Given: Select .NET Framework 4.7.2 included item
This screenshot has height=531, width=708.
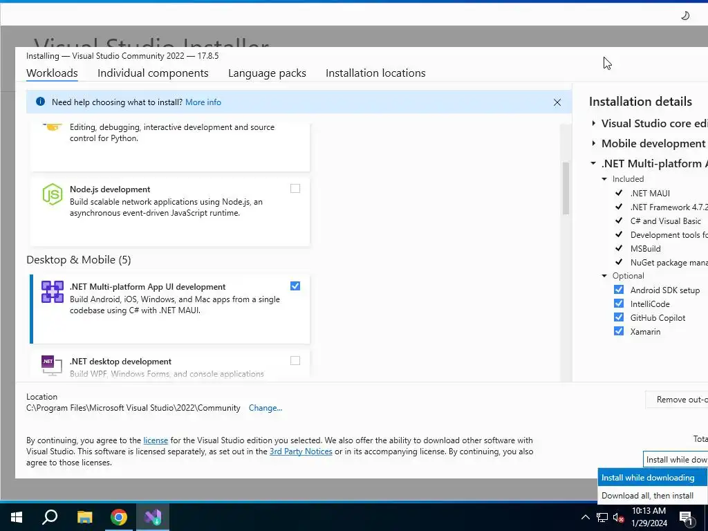Looking at the screenshot, I should click(669, 207).
